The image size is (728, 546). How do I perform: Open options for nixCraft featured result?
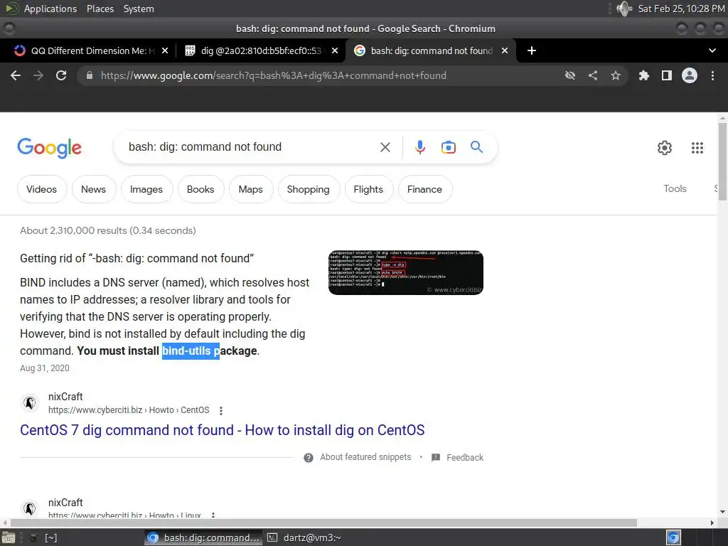pyautogui.click(x=221, y=410)
